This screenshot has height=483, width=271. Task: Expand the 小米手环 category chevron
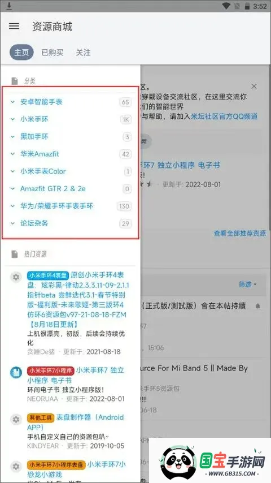pos(12,119)
